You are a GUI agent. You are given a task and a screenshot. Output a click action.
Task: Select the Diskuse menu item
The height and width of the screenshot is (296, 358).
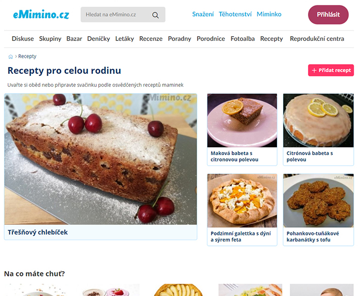[x=23, y=39]
